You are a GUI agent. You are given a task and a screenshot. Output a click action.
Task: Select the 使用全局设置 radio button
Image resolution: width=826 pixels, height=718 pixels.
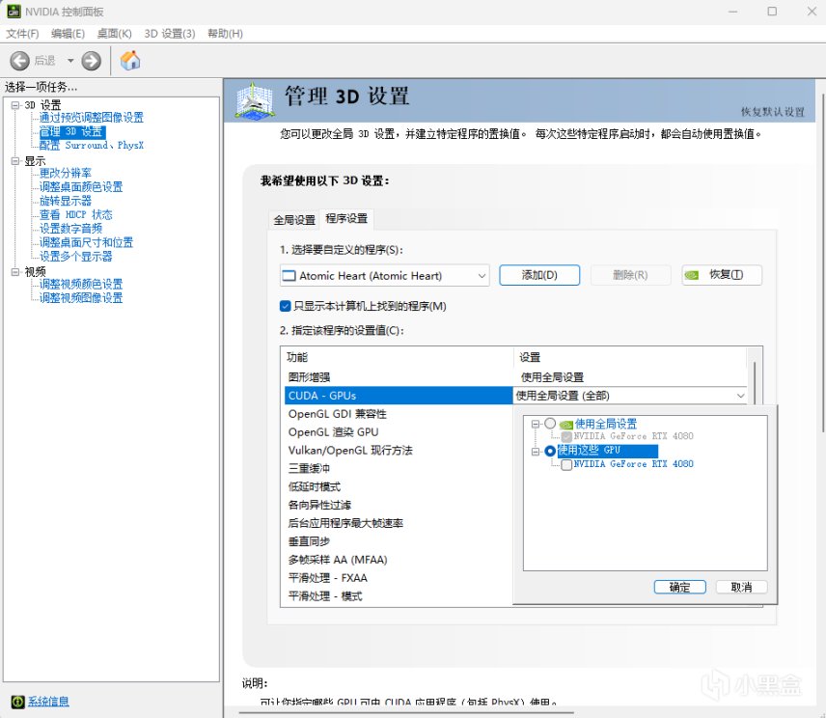(x=550, y=424)
